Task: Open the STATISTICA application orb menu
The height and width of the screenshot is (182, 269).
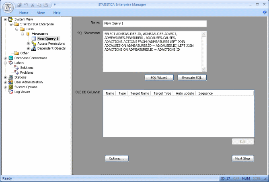Action: point(8,7)
